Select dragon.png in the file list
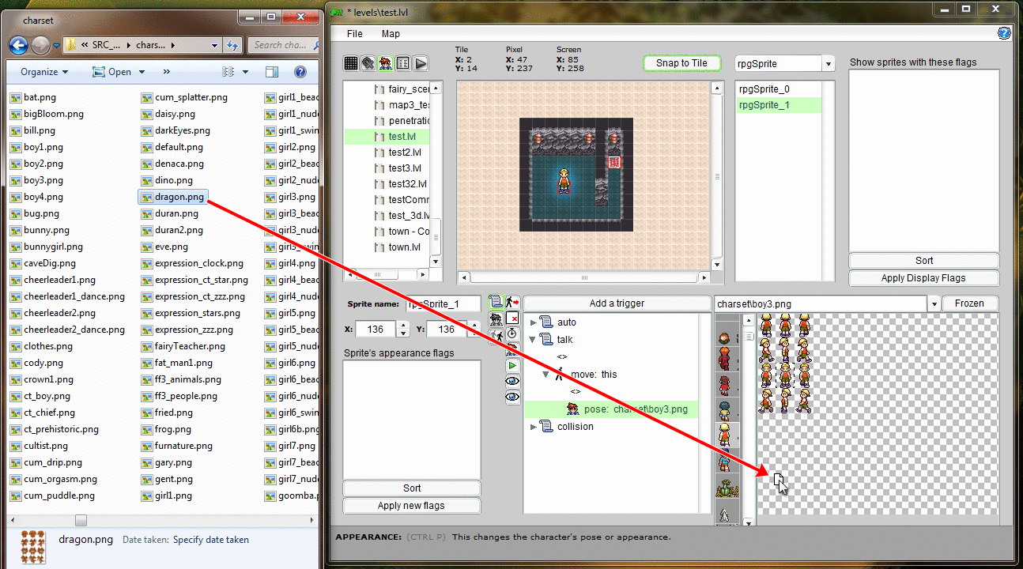The height and width of the screenshot is (569, 1023). [x=179, y=197]
